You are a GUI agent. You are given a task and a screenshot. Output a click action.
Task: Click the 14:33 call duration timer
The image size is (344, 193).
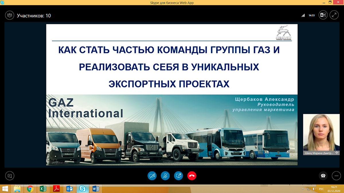(x=312, y=15)
